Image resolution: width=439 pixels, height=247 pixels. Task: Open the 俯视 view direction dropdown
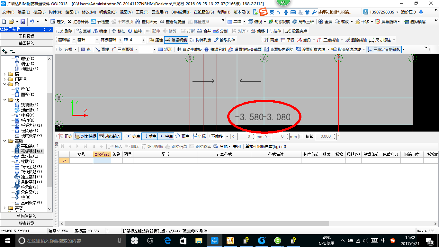[257, 22]
